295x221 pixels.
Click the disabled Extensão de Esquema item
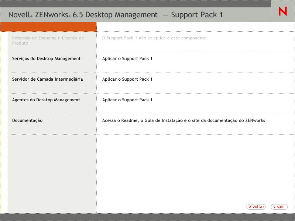click(x=48, y=41)
